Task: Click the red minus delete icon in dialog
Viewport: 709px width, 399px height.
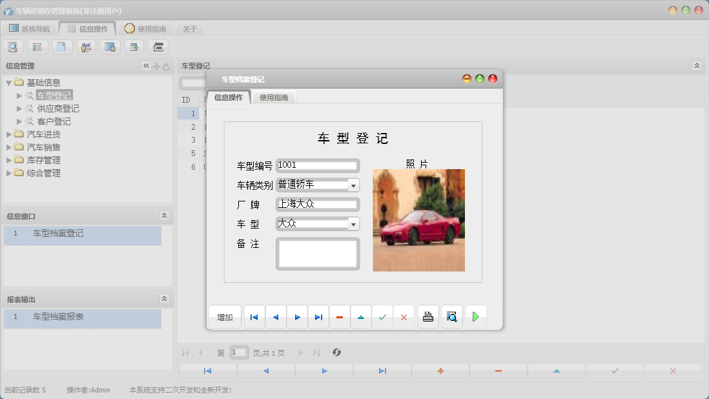Action: 340,317
